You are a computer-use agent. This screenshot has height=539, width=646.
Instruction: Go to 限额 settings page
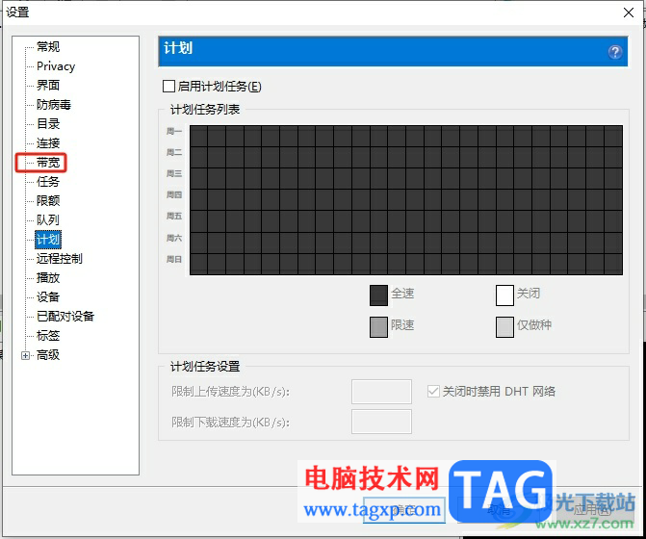click(48, 200)
